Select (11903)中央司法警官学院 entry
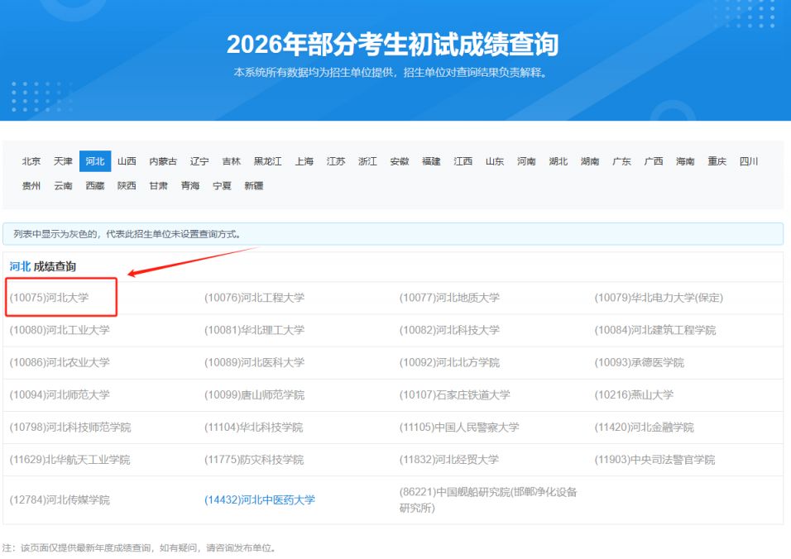The image size is (791, 559). pos(654,459)
